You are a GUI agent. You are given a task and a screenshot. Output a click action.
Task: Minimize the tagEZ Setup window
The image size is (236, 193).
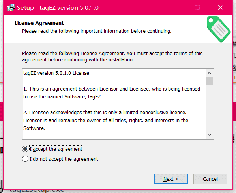(174, 7)
